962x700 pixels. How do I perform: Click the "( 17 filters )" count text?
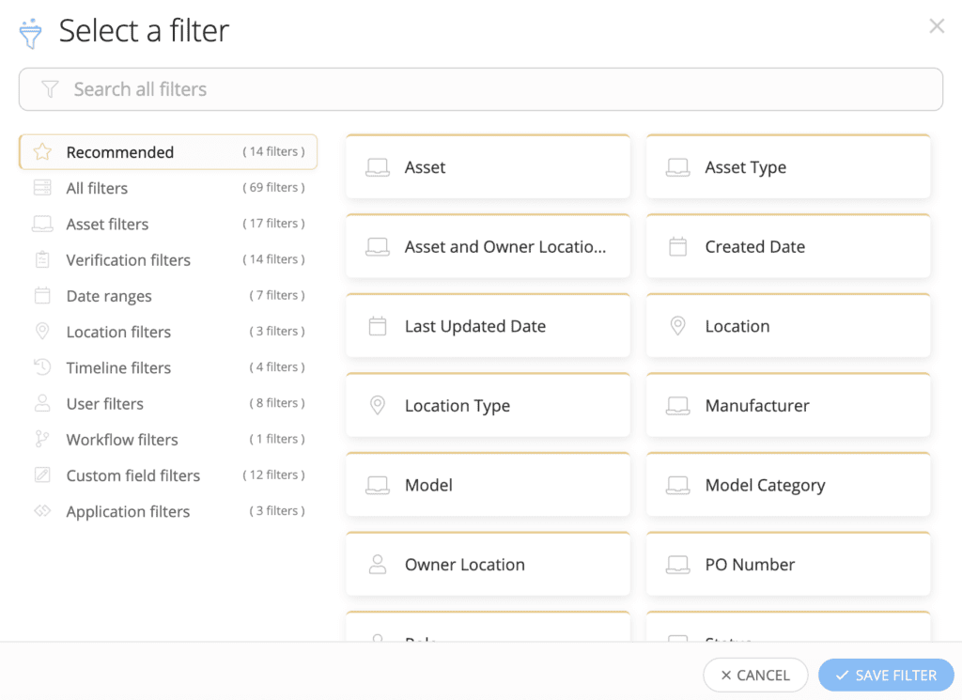coord(273,224)
